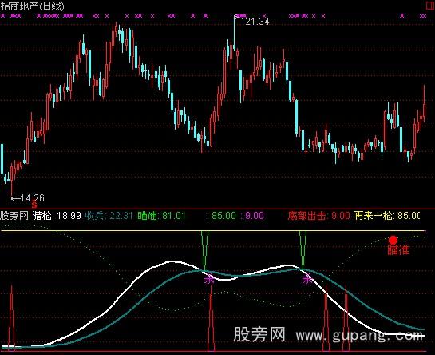Click the red S marker below 14.26

coord(34,205)
